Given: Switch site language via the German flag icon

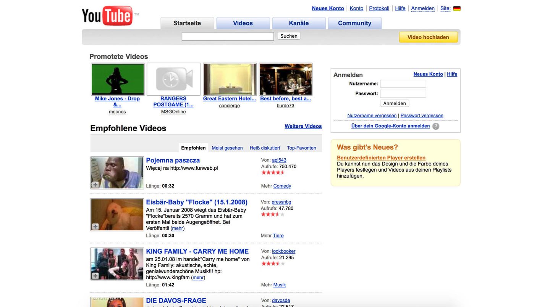Looking at the screenshot, I should [457, 8].
